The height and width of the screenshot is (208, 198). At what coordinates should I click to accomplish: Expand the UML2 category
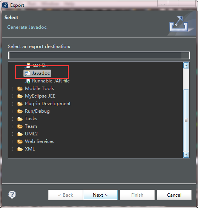pos(13,134)
